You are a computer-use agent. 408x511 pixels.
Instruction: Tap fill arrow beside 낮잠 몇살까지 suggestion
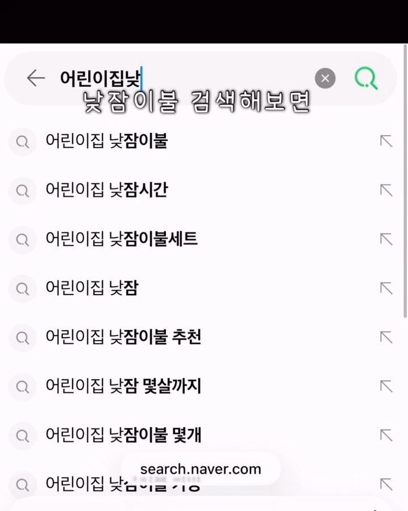(x=386, y=387)
